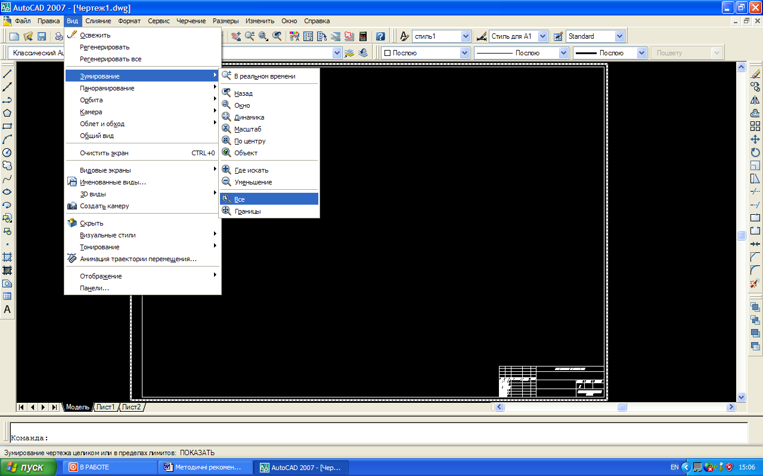Open the Черчение menu

tap(191, 21)
